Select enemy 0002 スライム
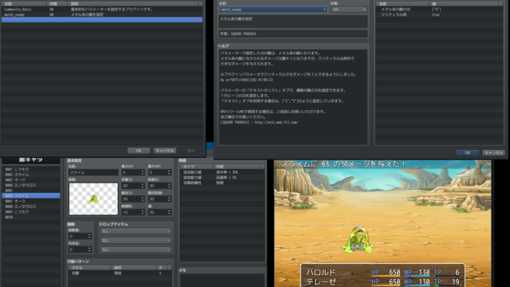The width and height of the screenshot is (510, 287). (31, 175)
